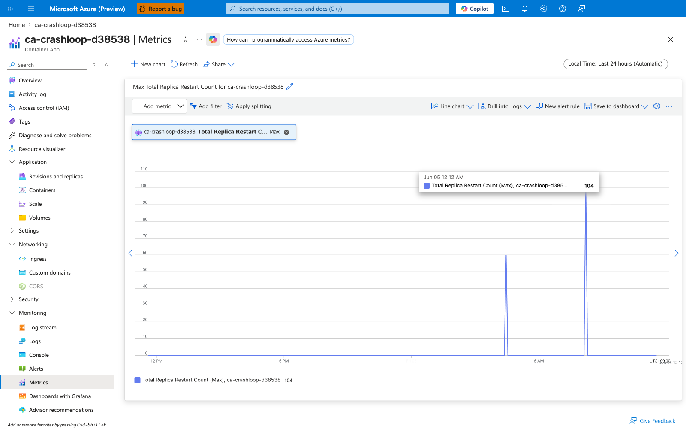Refresh the metrics chart
Screen dimensions: 686x429
pos(184,64)
